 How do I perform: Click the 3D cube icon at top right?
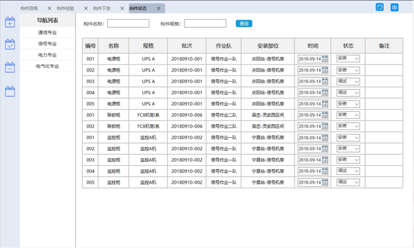395,7
